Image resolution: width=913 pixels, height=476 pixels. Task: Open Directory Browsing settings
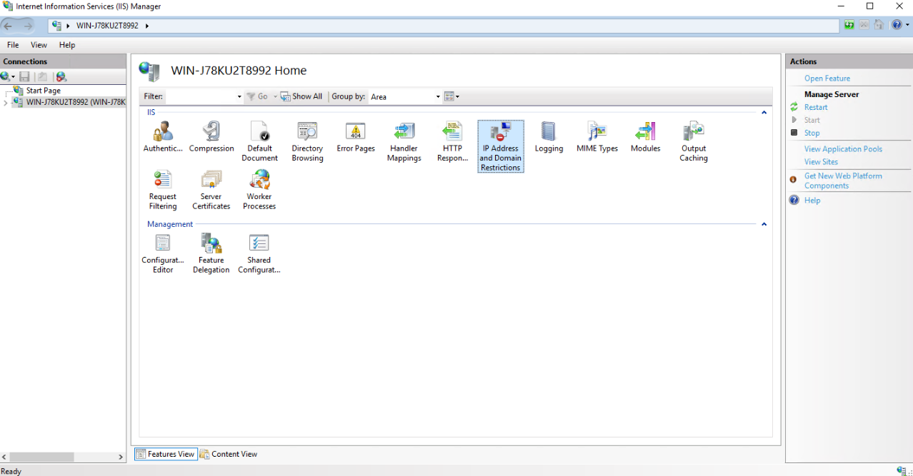[x=307, y=141]
